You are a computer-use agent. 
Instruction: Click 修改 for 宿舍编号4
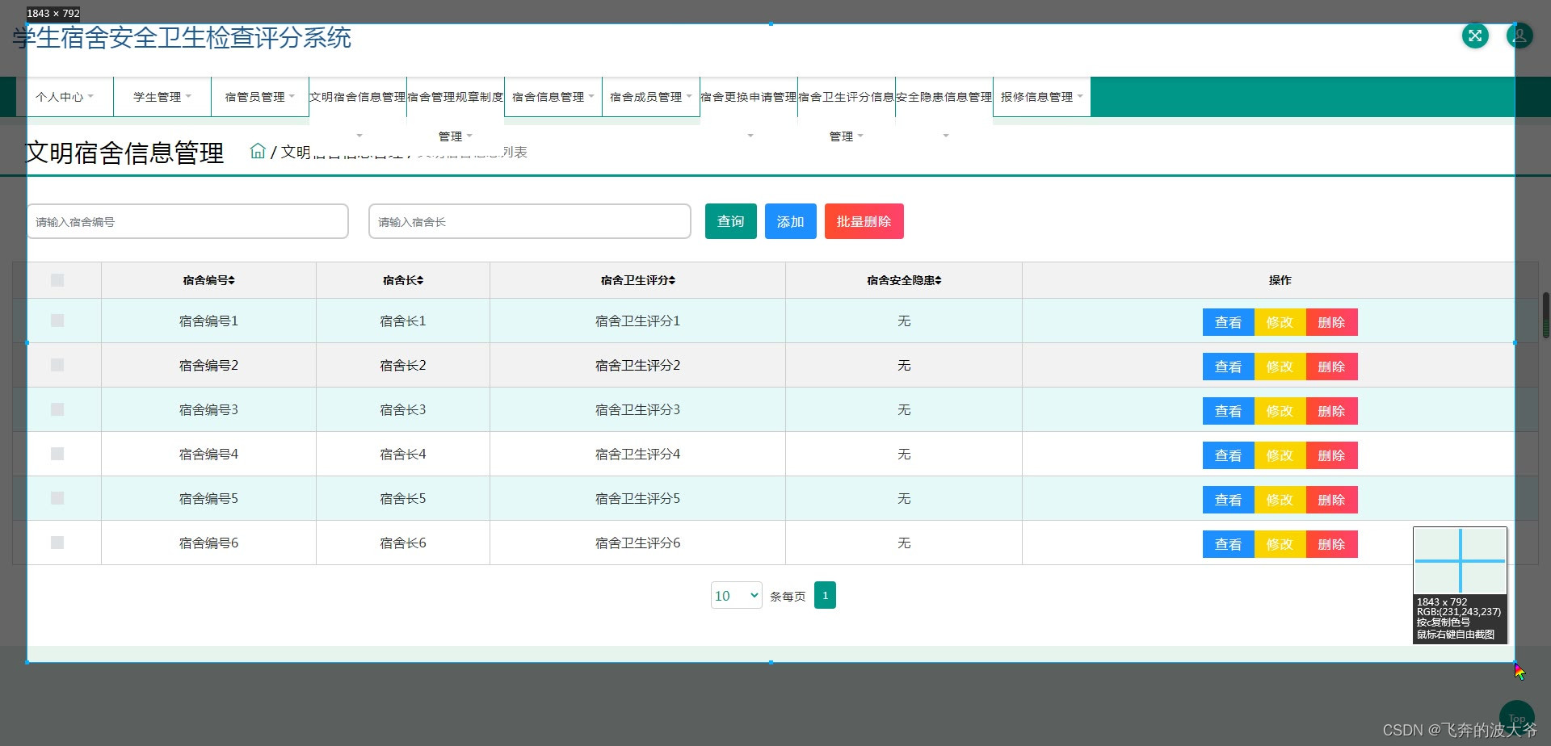coord(1280,455)
